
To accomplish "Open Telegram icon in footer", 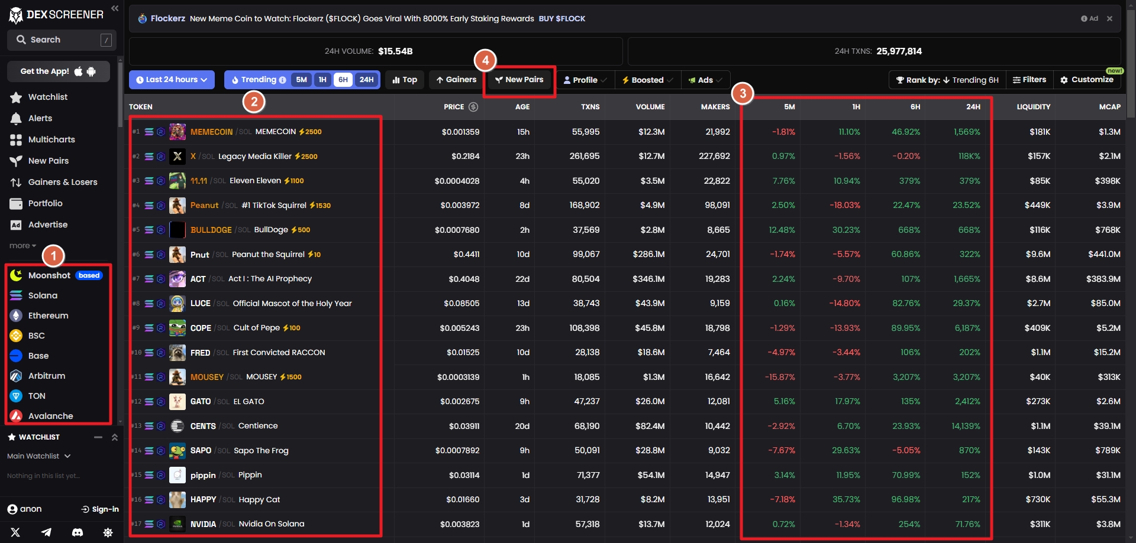I will tap(46, 532).
